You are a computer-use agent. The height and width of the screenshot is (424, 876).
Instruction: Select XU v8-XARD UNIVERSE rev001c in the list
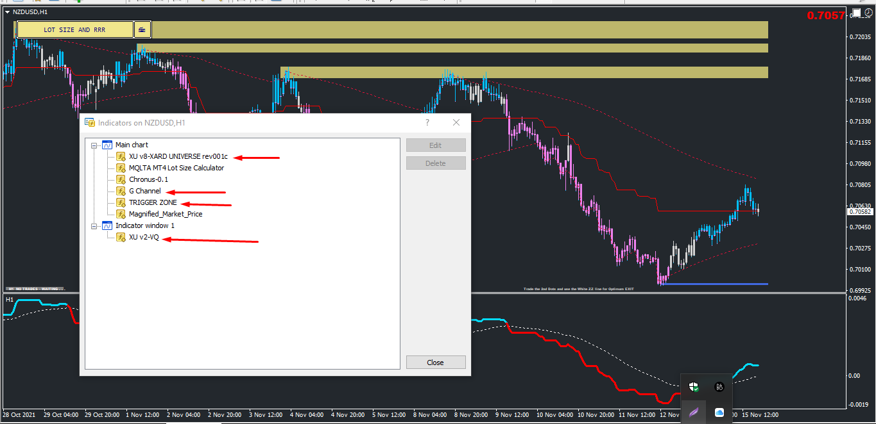[178, 156]
